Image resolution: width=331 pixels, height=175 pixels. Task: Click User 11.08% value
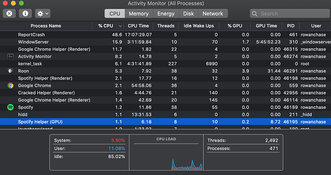click(x=117, y=149)
